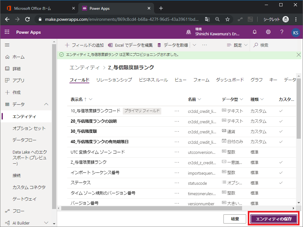Open the データ型 column filter dropdown
Image resolution: width=303 pixels, height=227 pixels.
[241, 99]
